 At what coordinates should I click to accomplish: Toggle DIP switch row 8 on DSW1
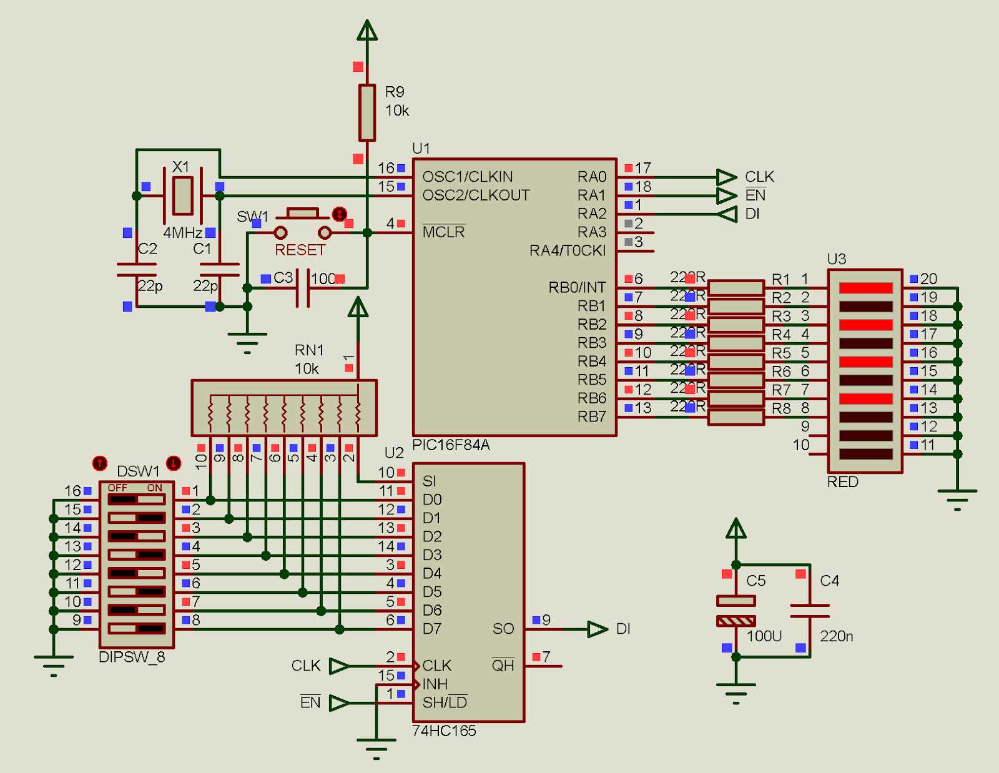[136, 628]
